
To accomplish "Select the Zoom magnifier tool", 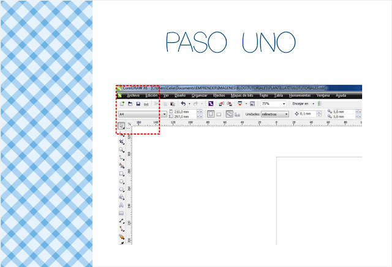I will [x=121, y=150].
